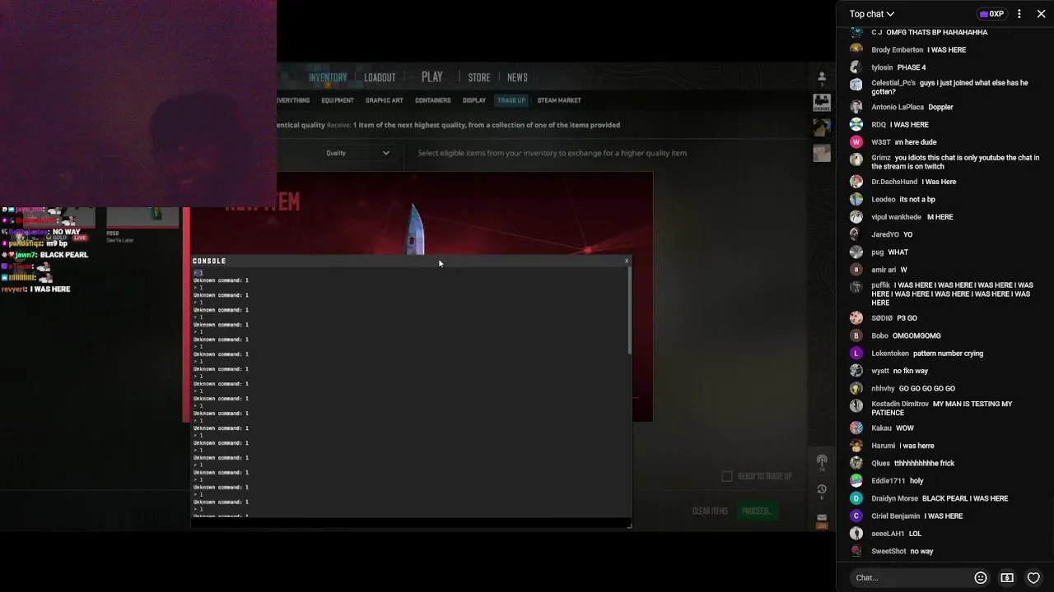Tick the Ready to Trade Up checkbox
The width and height of the screenshot is (1054, 592).
point(727,476)
